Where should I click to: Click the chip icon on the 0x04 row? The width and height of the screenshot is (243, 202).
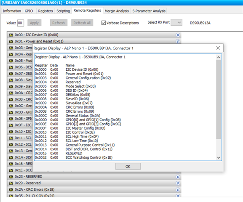(x=11, y=54)
